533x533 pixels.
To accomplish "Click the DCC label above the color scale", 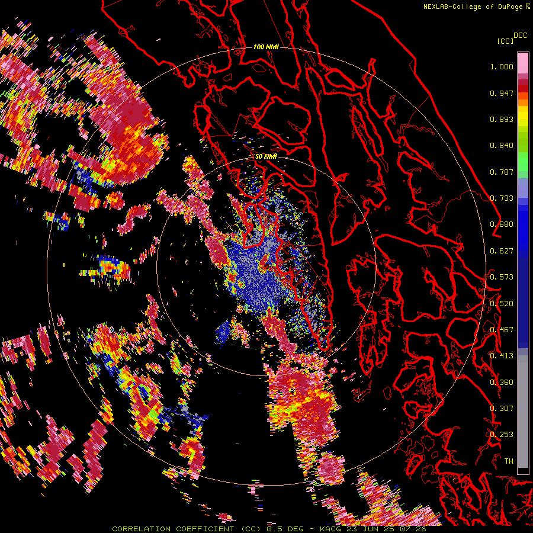I will (x=520, y=36).
